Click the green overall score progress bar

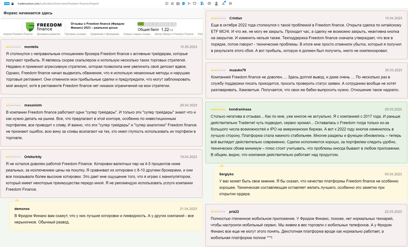click(157, 24)
